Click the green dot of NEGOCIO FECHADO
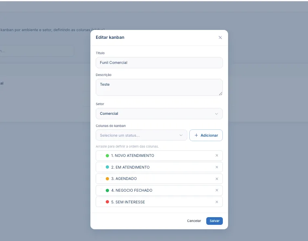The image size is (308, 241). (107, 190)
